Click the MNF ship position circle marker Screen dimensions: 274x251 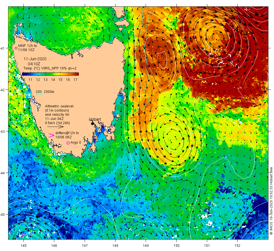coord(16,48)
